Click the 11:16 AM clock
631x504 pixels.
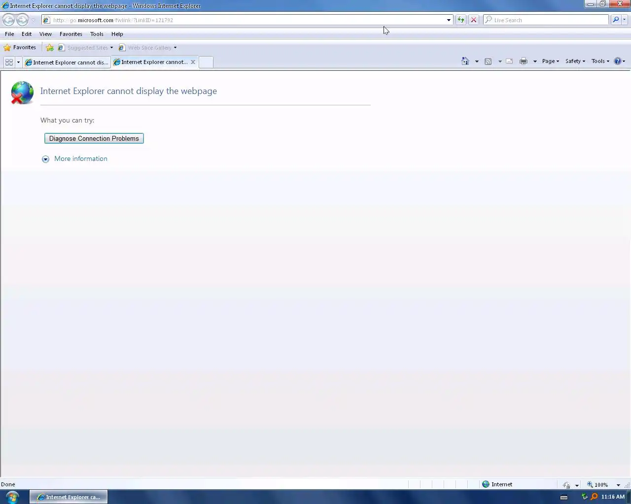[x=613, y=497]
